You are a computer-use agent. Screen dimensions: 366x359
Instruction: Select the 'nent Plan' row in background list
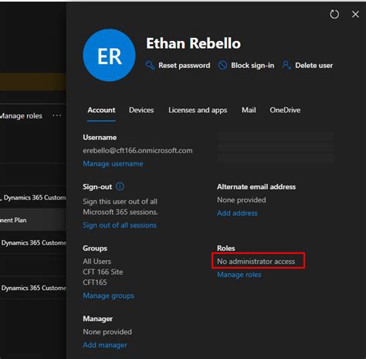[33, 220]
